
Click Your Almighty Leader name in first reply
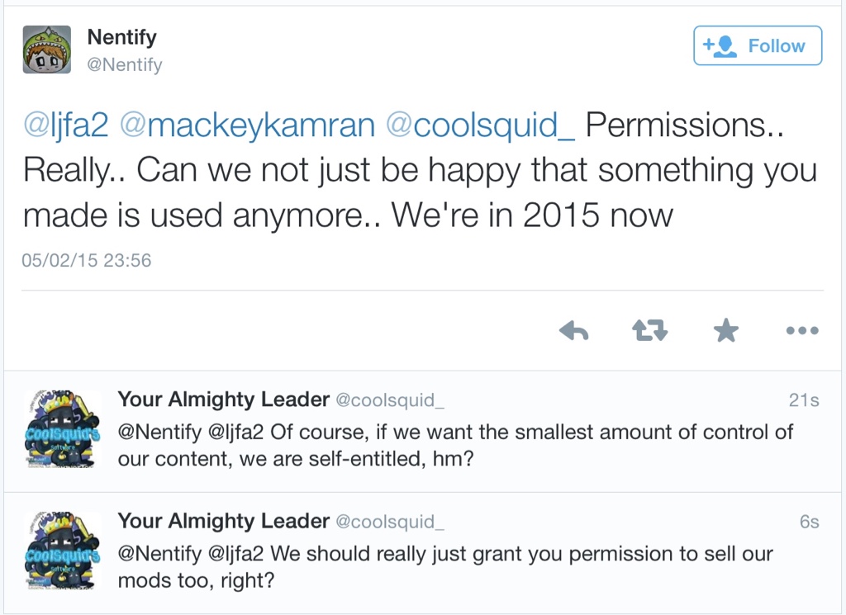coord(224,400)
